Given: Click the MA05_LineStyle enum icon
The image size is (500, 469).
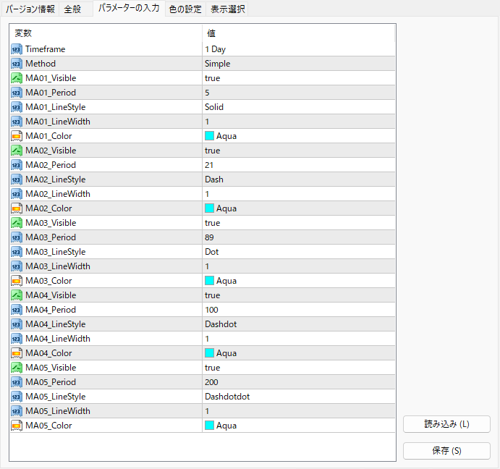Looking at the screenshot, I should (17, 396).
